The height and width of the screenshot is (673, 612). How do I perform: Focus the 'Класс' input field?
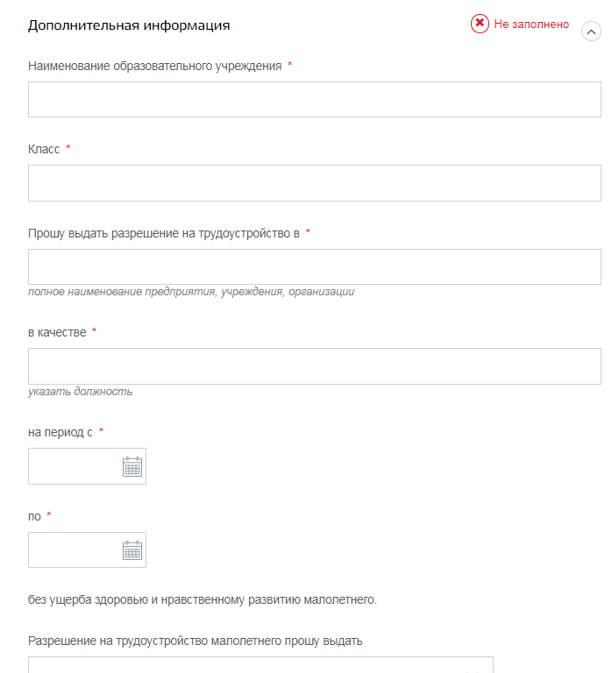[x=314, y=183]
